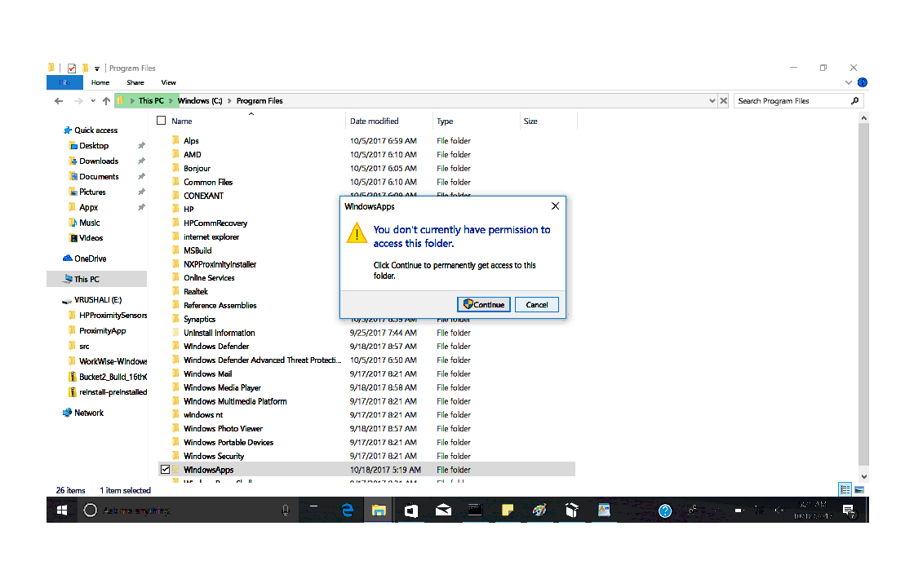Select OneDrive in navigation pane
Screen dimensions: 914x579
pos(90,259)
